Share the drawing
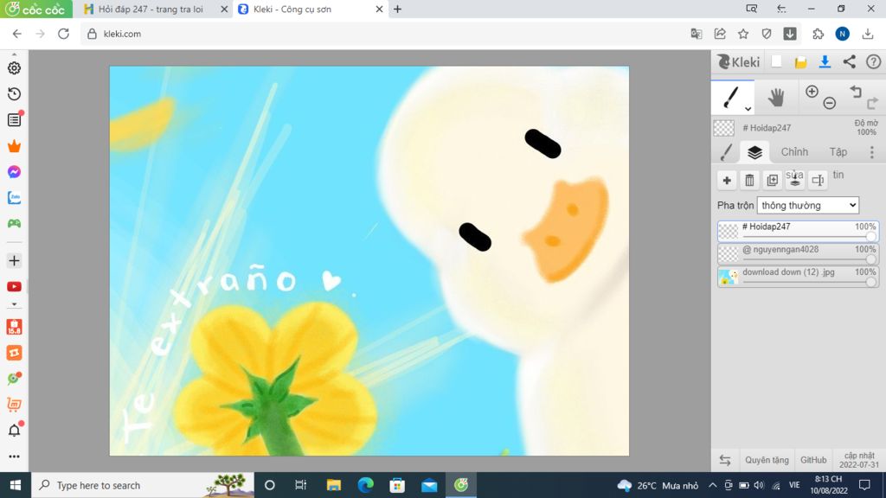The width and height of the screenshot is (886, 498). 850,61
